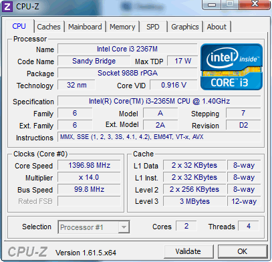This screenshot has height=262, width=272.
Task: Select the CPU tab
Action: [x=19, y=26]
